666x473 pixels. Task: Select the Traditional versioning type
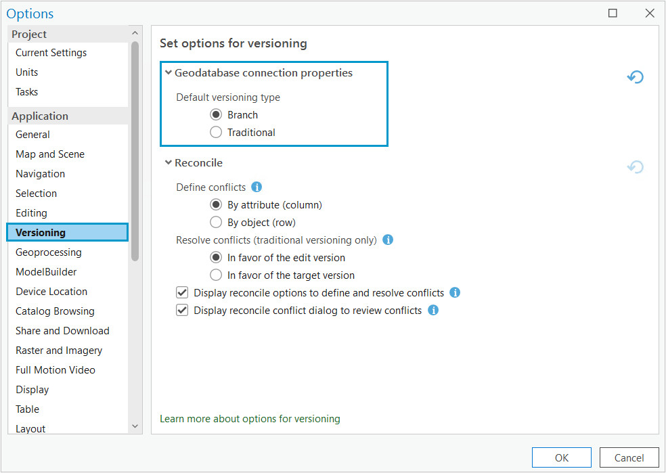[x=216, y=133]
